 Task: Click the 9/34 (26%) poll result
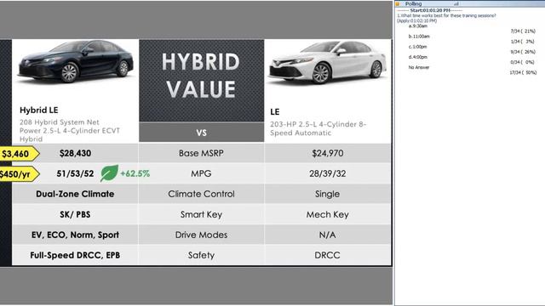coord(523,52)
